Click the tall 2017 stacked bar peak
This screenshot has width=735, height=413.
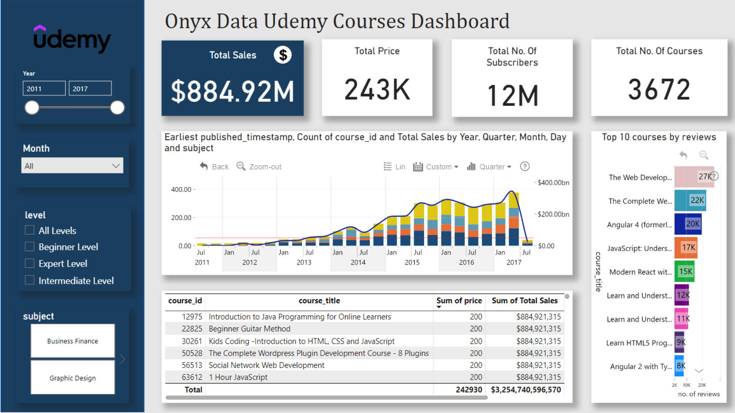click(x=514, y=219)
